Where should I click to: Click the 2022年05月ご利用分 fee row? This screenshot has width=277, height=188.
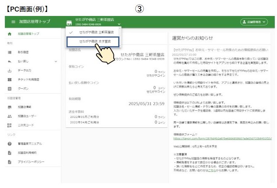click(117, 117)
